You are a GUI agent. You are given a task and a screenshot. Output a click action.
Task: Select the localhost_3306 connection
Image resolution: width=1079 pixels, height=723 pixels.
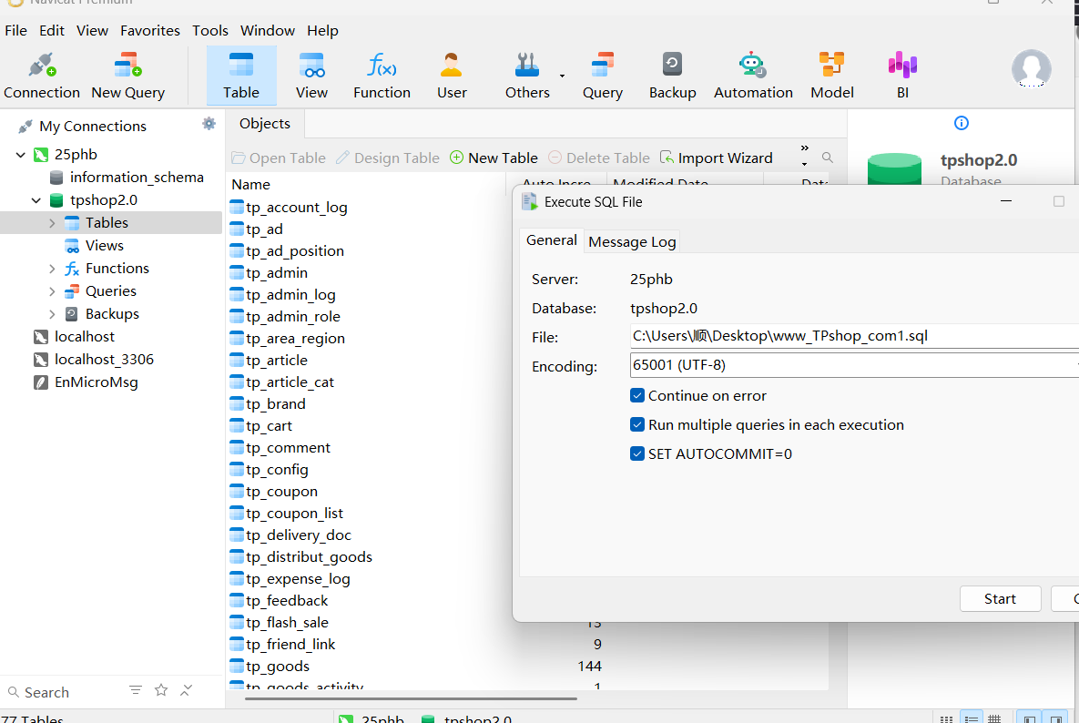click(104, 359)
